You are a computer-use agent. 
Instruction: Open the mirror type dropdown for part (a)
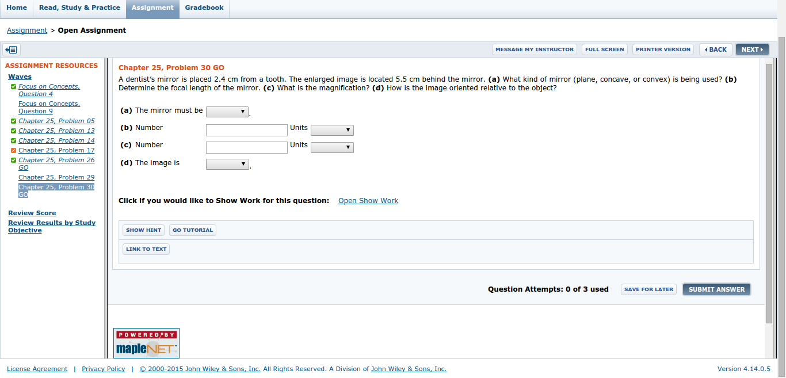[x=227, y=112]
